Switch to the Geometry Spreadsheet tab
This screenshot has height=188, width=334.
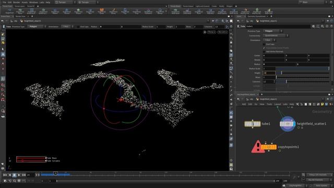point(257,16)
